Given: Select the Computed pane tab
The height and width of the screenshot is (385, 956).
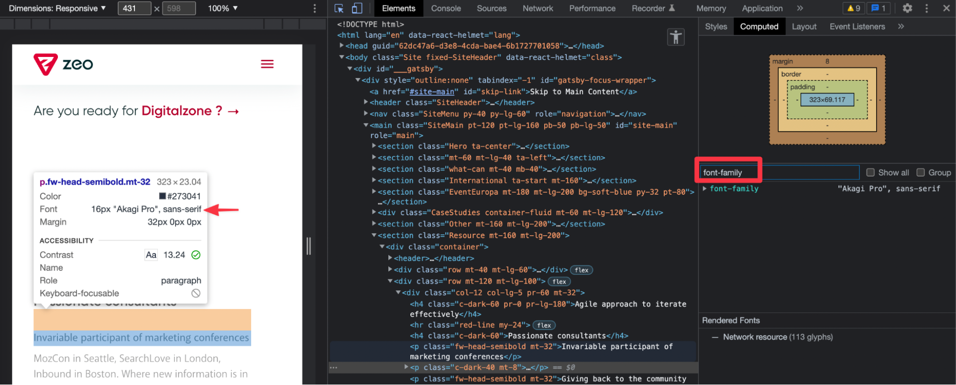Looking at the screenshot, I should click(759, 26).
